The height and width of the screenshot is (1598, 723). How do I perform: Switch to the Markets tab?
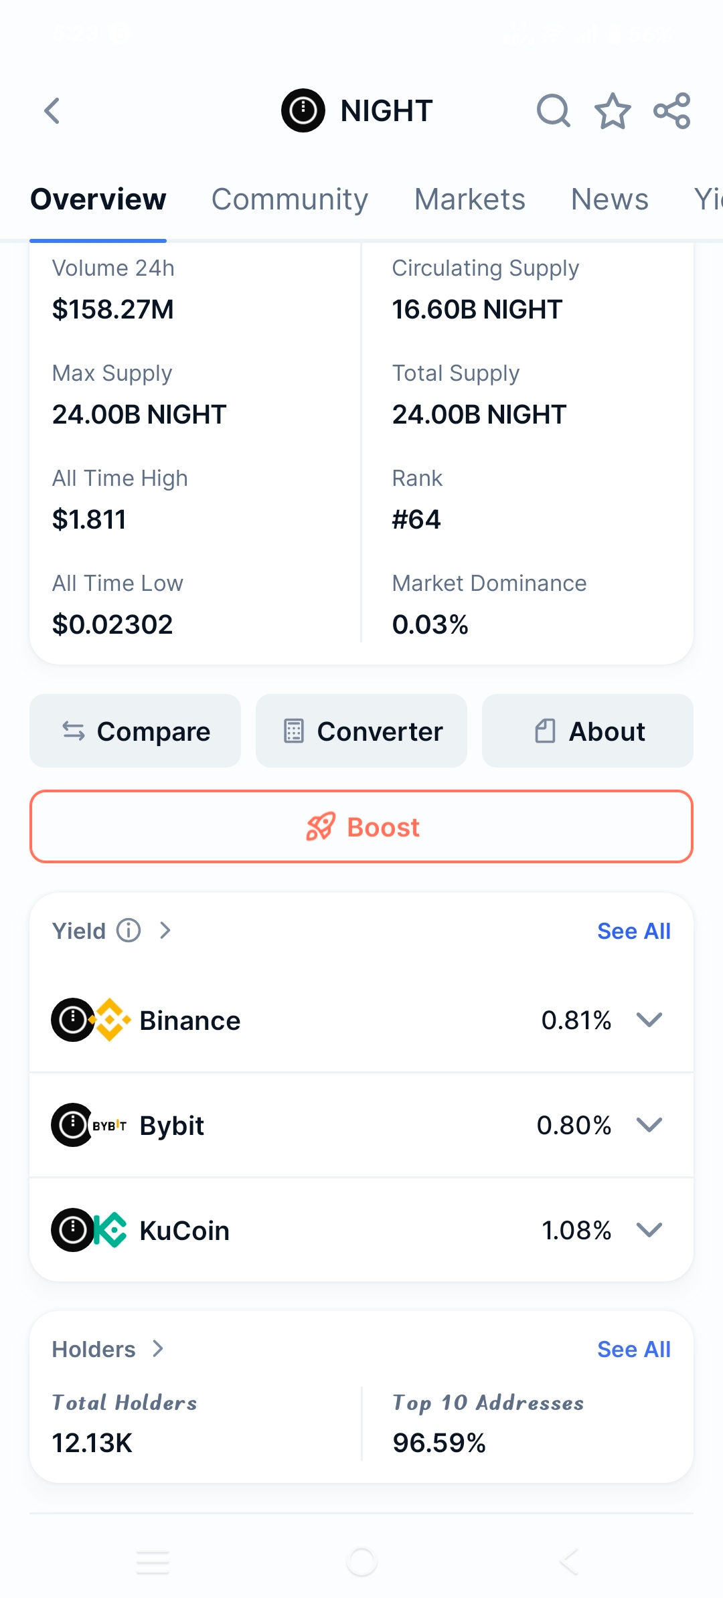470,199
